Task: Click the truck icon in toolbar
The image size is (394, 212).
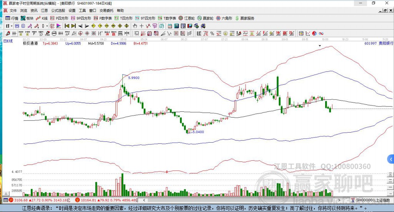Action: coord(203,26)
